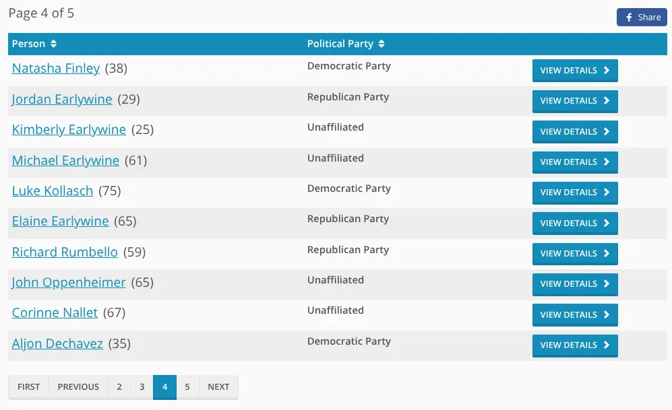This screenshot has height=410, width=672.
Task: Open Jordan Earlywine's profile link
Action: pyautogui.click(x=62, y=99)
